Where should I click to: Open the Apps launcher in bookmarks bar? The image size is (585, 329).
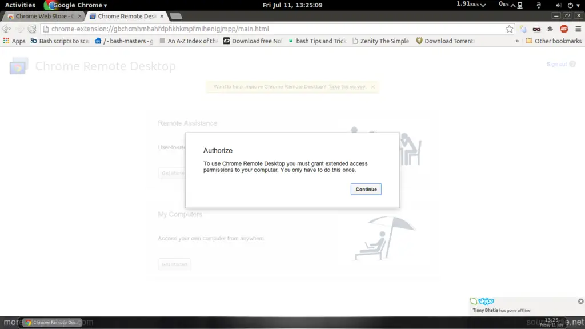14,41
